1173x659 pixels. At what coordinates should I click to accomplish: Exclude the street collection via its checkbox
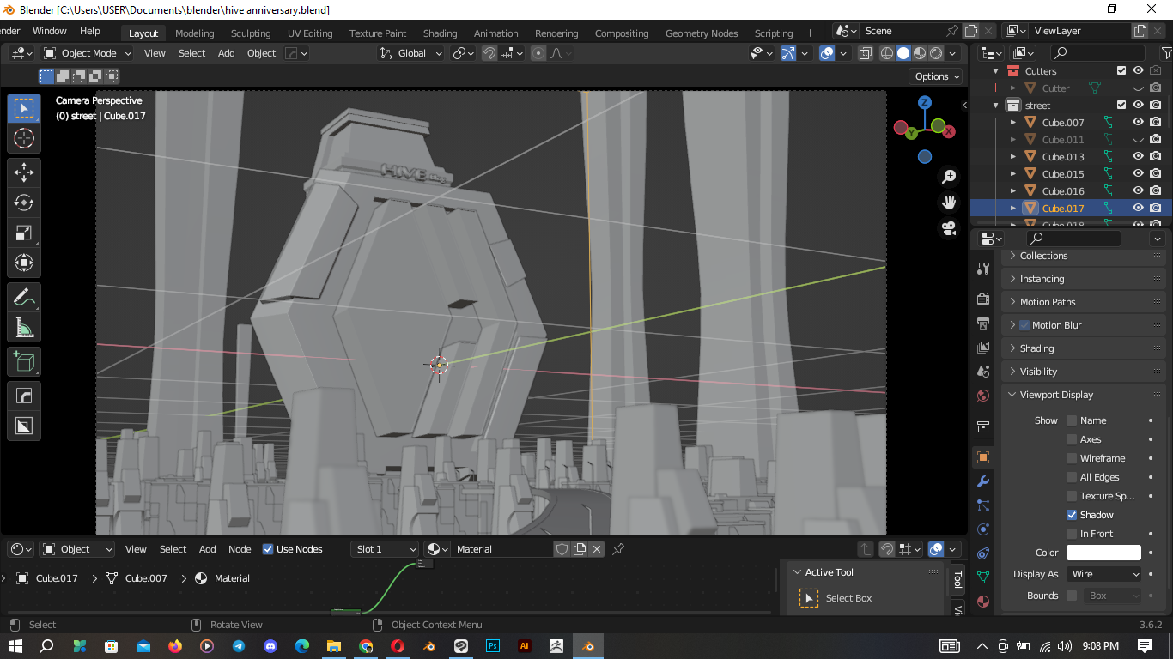pos(1121,106)
